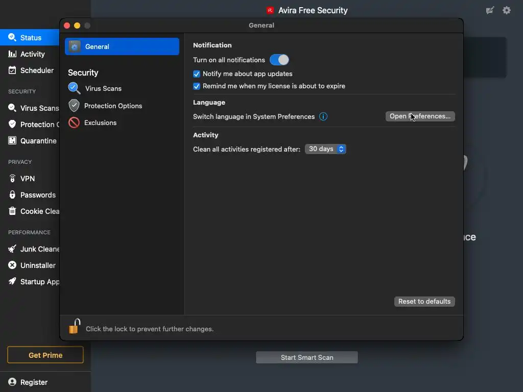The image size is (523, 392).
Task: Click the Register link label
Action: coord(34,382)
